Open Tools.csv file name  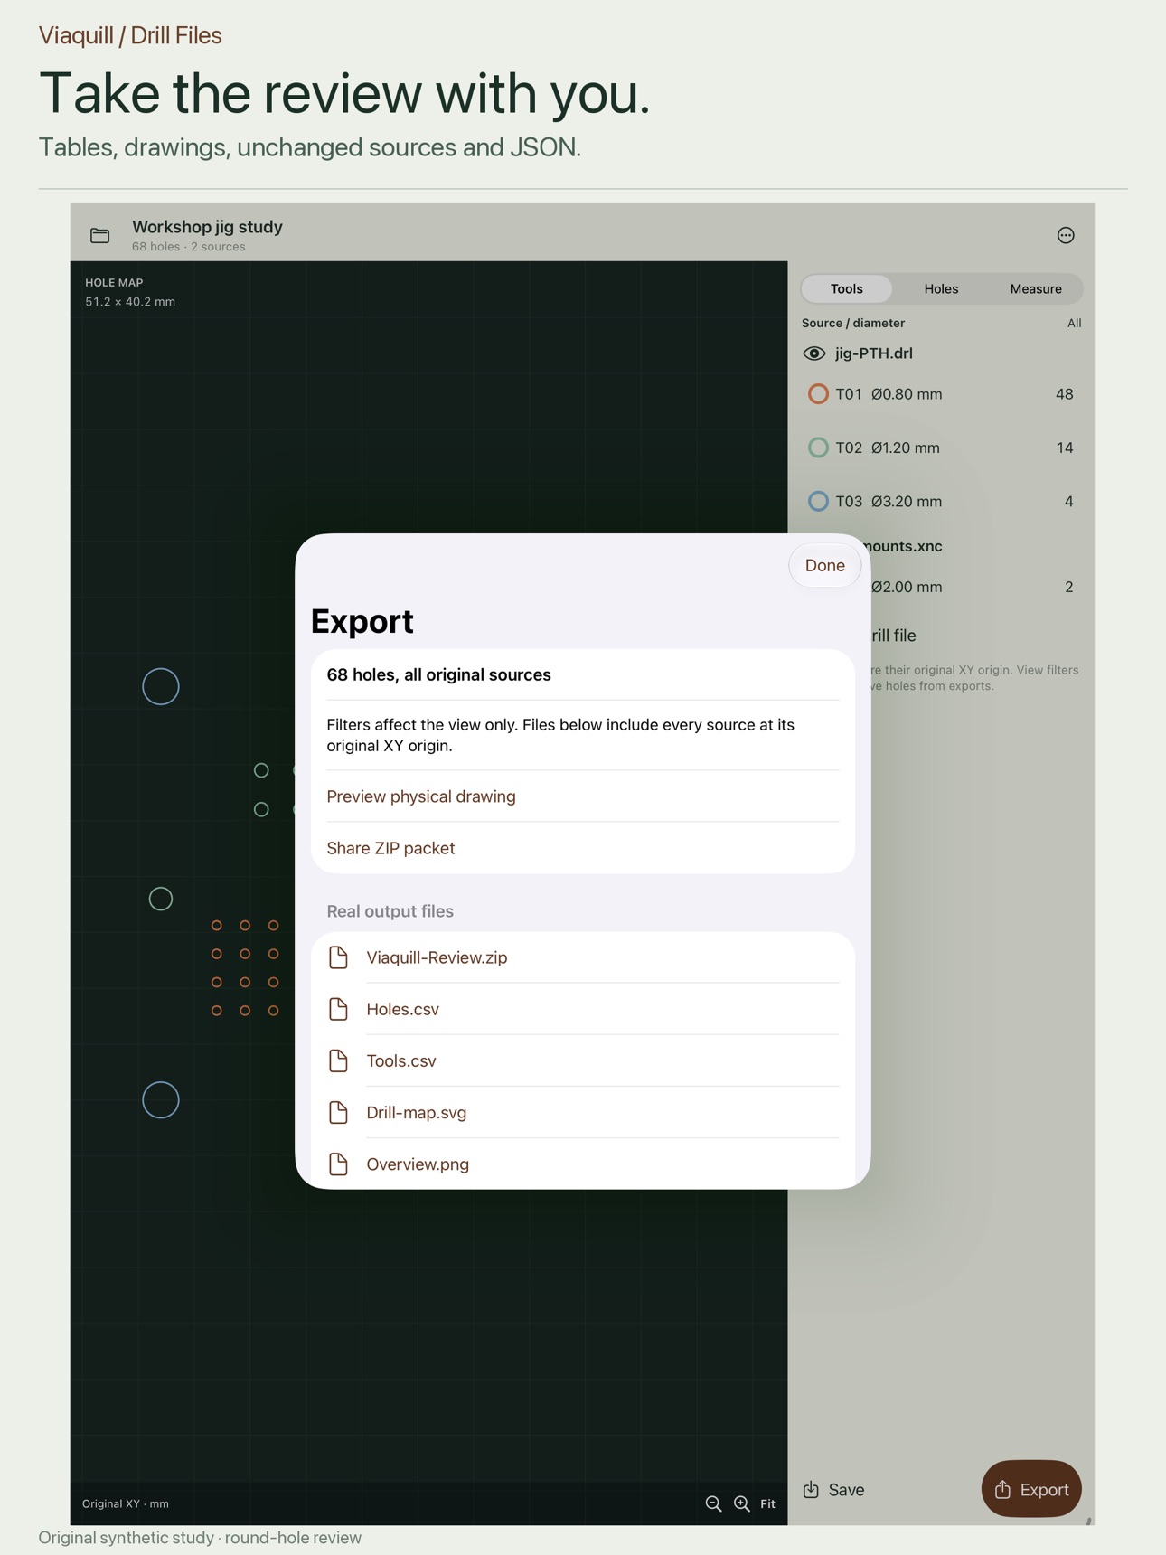coord(401,1060)
